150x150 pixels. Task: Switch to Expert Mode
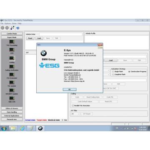click(x=12, y=37)
